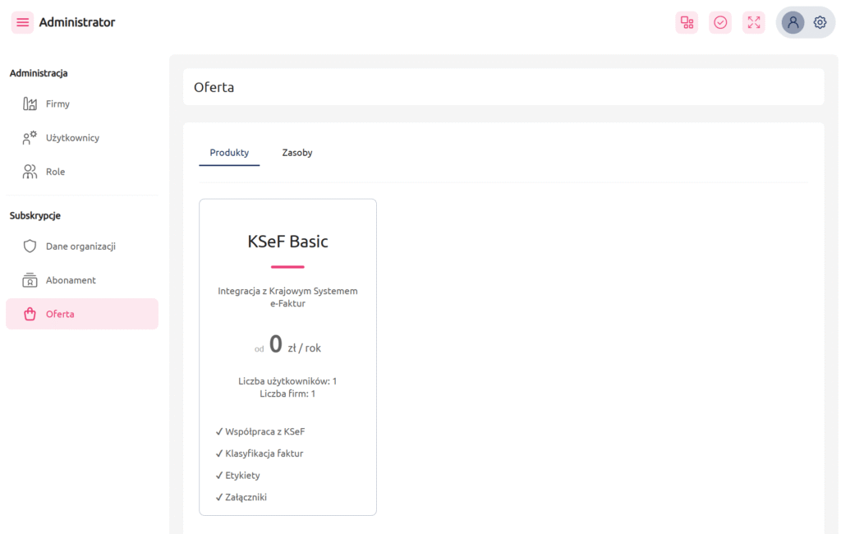Click the hamburger menu icon
The height and width of the screenshot is (534, 841).
22,22
